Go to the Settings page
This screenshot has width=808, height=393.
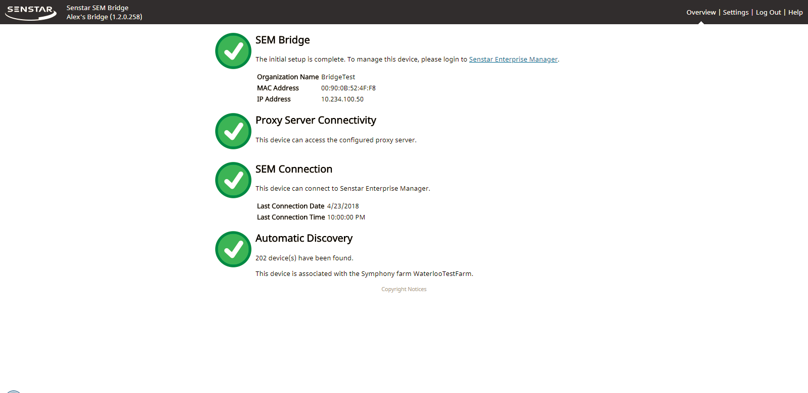tap(736, 12)
